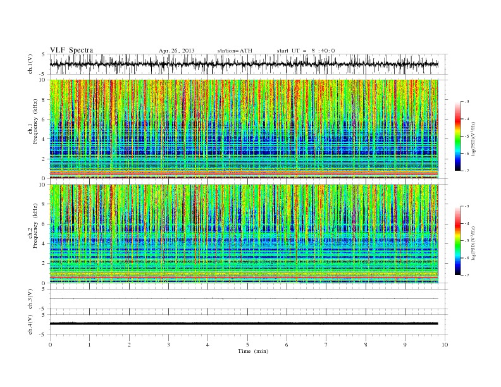Click the "3" tick on the Time axis
501x387 pixels.
[168, 345]
